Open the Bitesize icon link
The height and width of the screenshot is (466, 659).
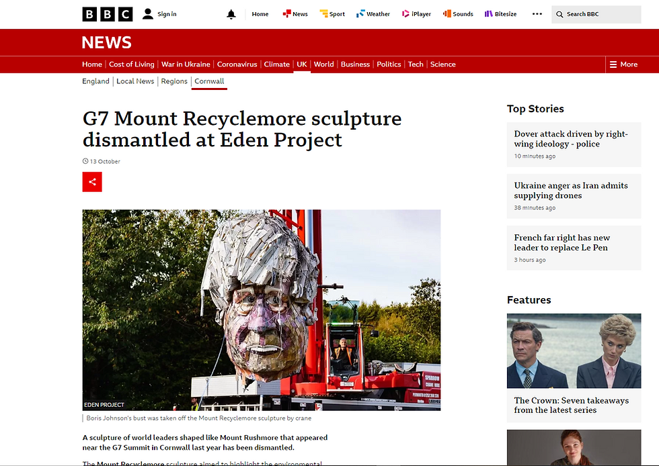488,14
